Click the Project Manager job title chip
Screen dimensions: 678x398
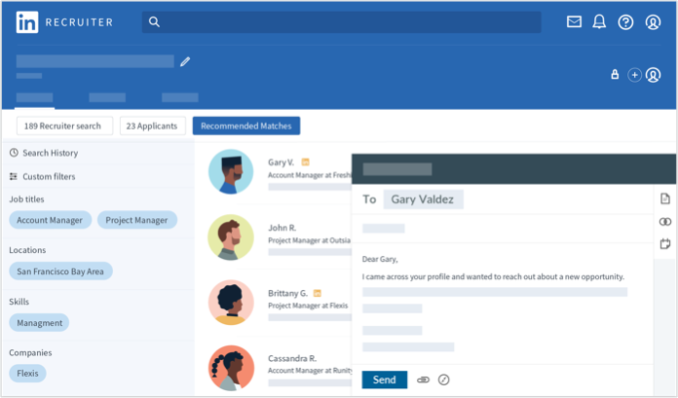[x=136, y=220]
